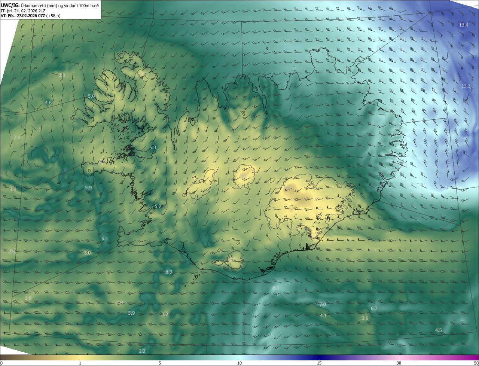Select the 7.0 value label
Screen dimensions: 479x366
click(x=323, y=305)
